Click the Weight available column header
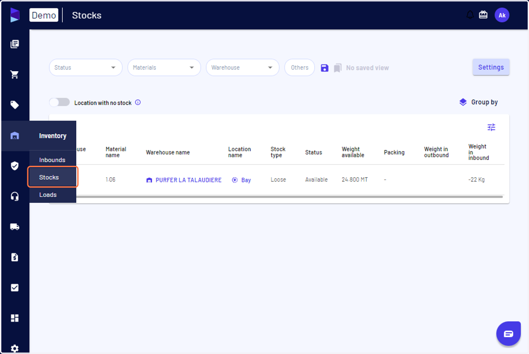This screenshot has height=354, width=529. 353,152
